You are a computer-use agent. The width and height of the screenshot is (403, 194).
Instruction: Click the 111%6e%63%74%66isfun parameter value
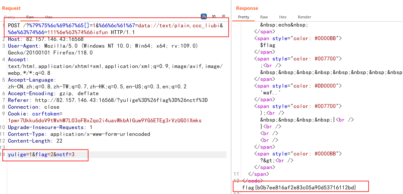pyautogui.click(x=77, y=32)
